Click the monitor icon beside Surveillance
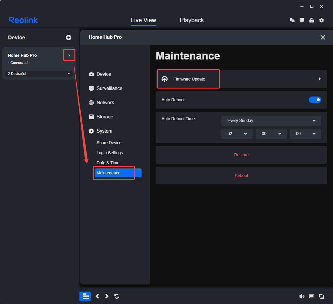Screen dimensions: 333x304 click(x=91, y=89)
